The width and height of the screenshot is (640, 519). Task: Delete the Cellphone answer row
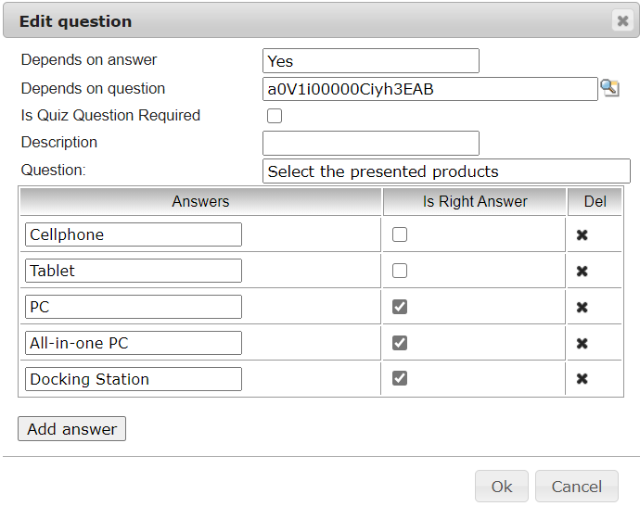click(582, 235)
